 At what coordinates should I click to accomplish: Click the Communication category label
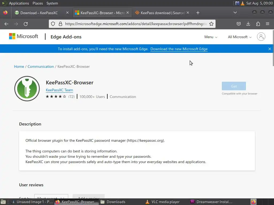[x=123, y=97]
